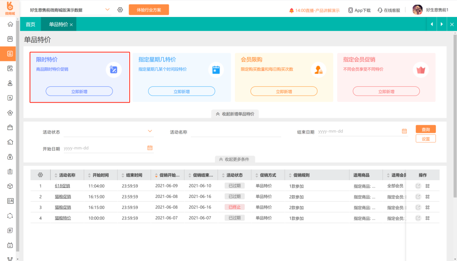The image size is (457, 261).
Task: Open more actions grid in 618促销 row
Action: pos(427,186)
